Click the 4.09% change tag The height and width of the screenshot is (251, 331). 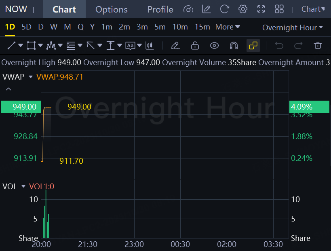point(309,107)
